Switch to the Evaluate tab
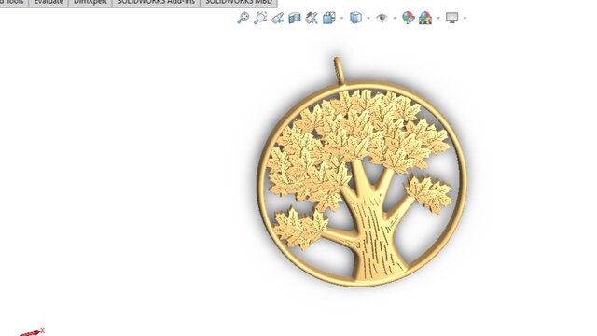The height and width of the screenshot is (336, 597). click(49, 2)
